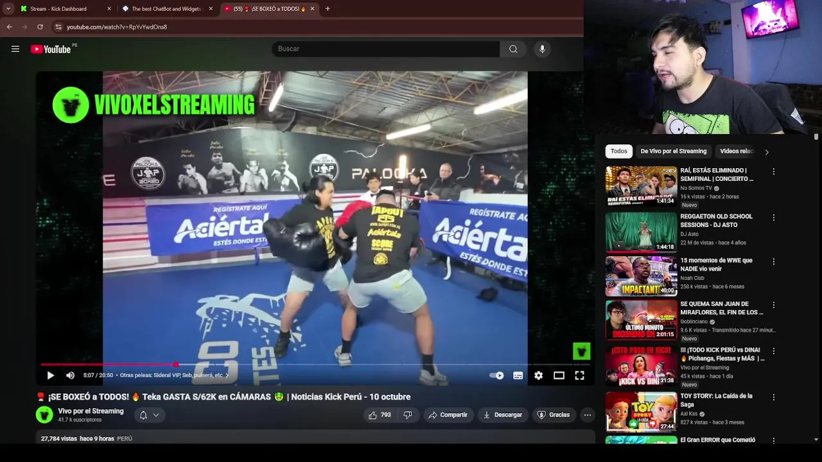822x462 pixels.
Task: Click the search magnifier button
Action: (x=513, y=49)
